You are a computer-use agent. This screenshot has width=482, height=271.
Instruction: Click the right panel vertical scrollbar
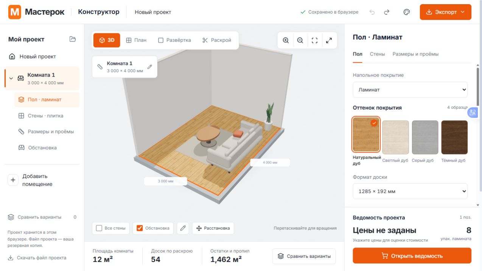(x=478, y=87)
